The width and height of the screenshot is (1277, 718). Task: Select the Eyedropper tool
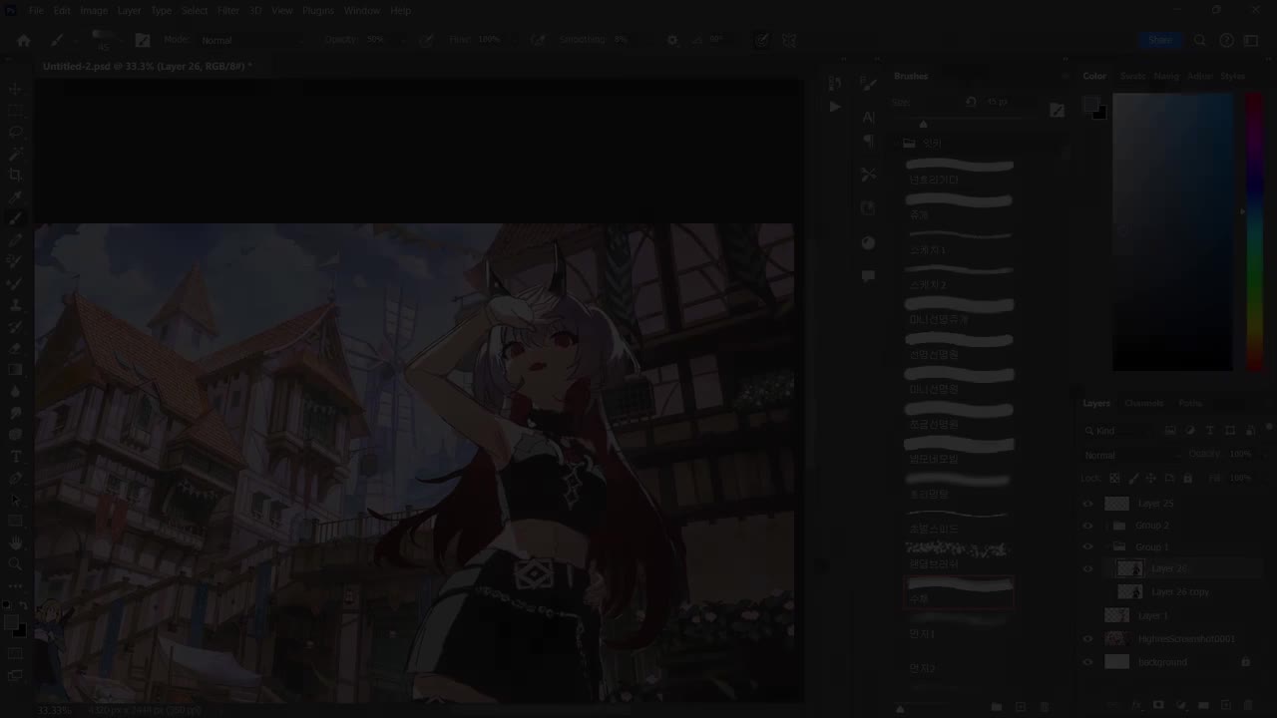15,197
